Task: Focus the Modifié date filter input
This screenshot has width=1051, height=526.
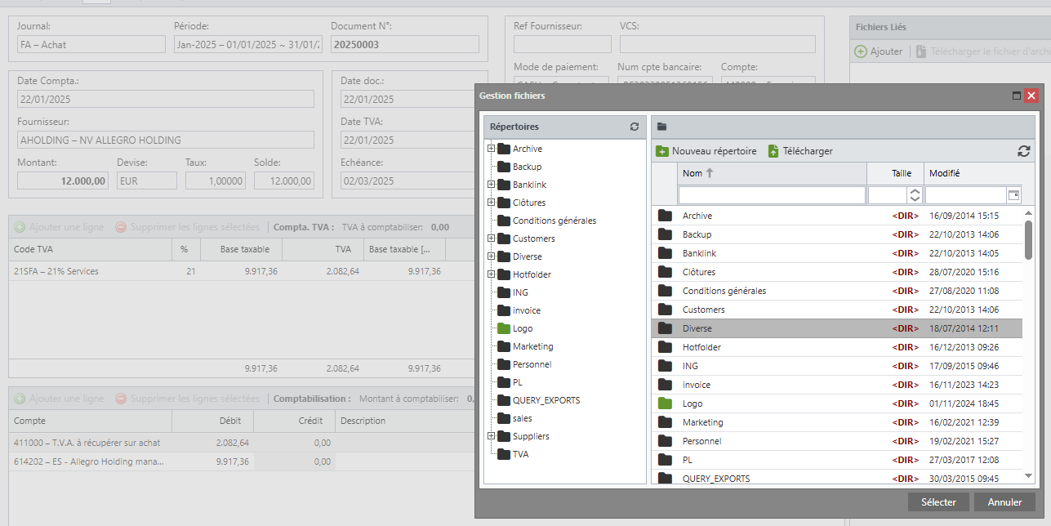Action: pos(966,195)
